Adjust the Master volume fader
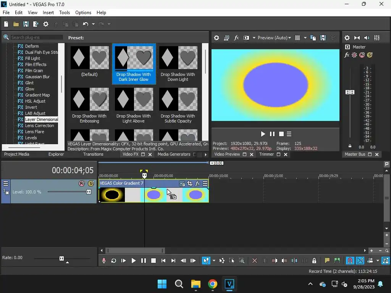The image size is (391, 293). (x=350, y=92)
